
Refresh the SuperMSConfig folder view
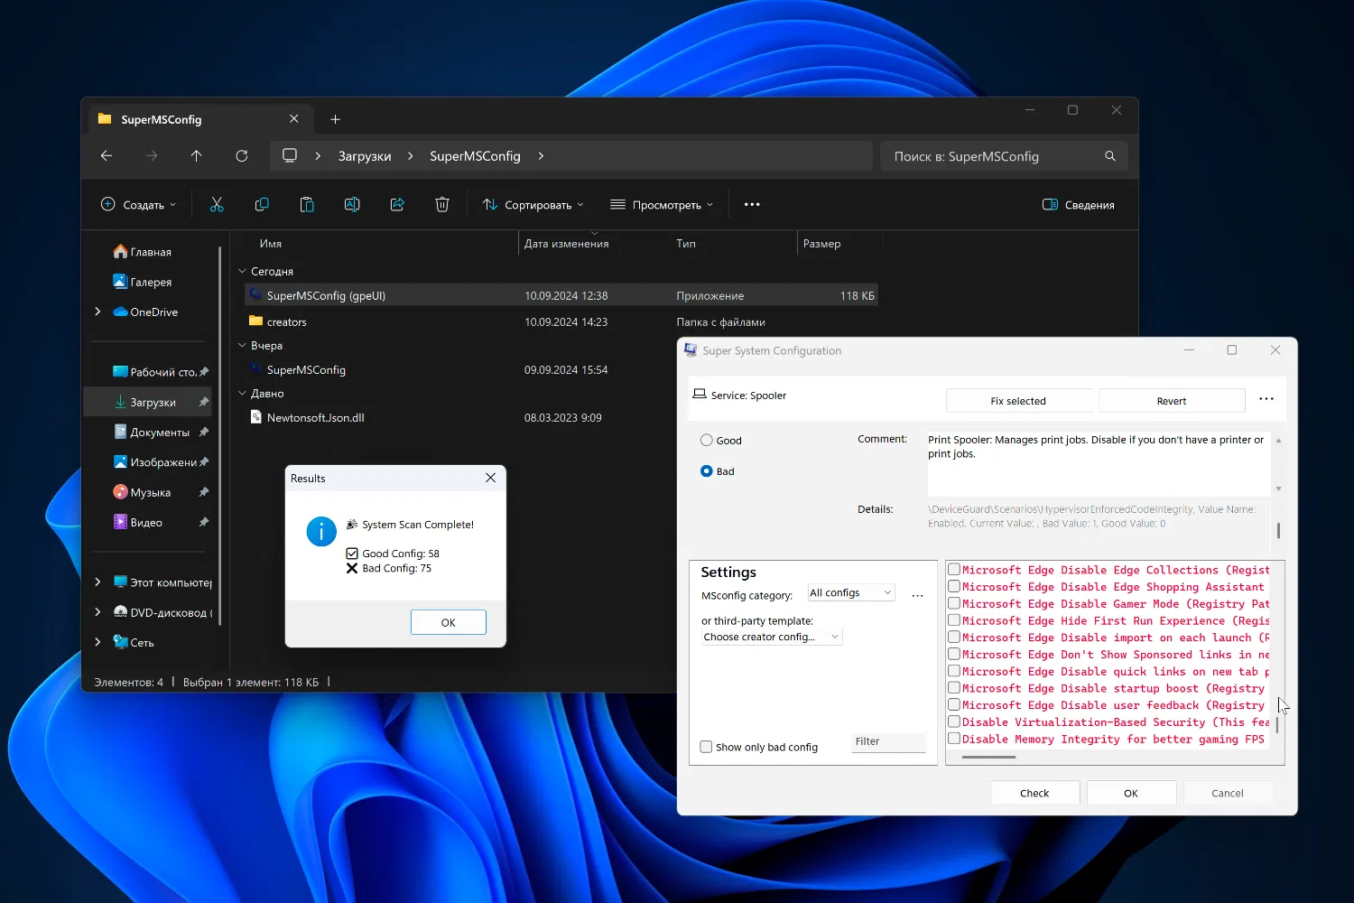click(242, 156)
